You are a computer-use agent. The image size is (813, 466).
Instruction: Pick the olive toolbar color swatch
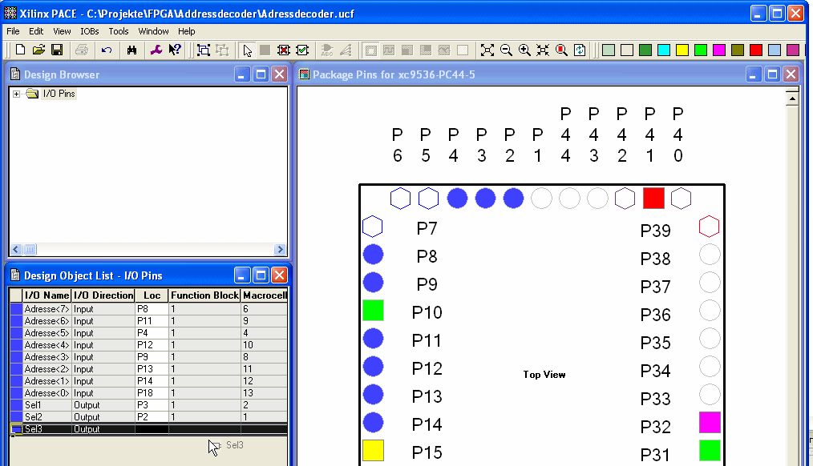pos(738,50)
